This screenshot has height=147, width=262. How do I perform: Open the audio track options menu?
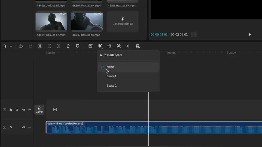point(30,127)
